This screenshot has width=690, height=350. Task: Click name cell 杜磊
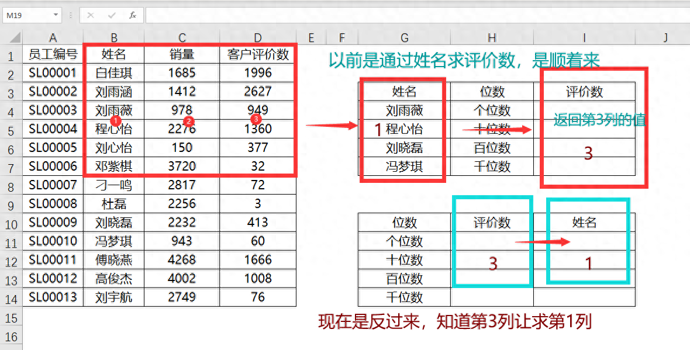point(114,203)
